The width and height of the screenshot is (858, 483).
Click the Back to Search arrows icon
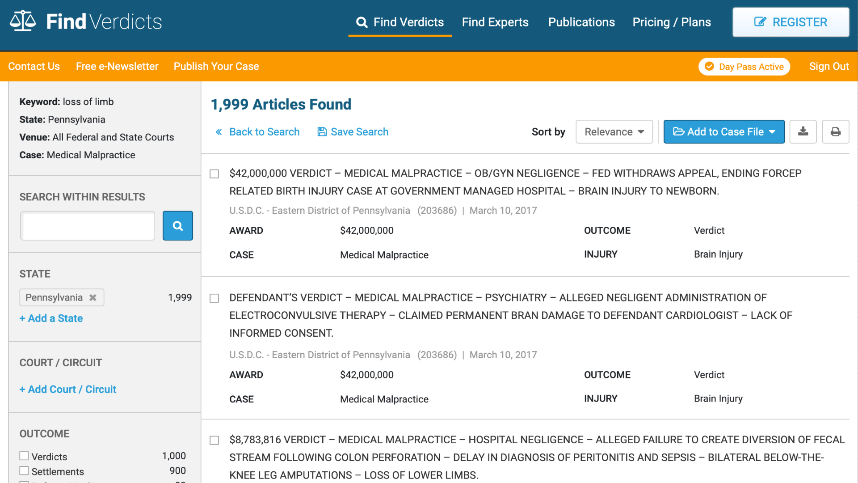pos(219,132)
